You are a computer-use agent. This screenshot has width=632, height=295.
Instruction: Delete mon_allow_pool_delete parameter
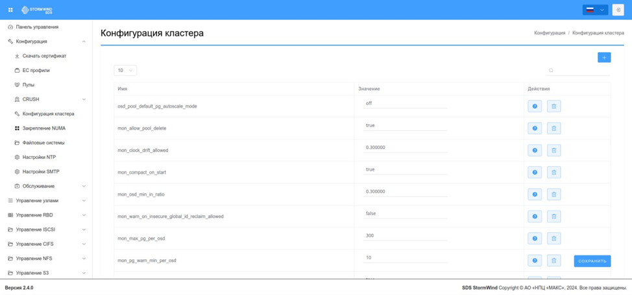553,128
